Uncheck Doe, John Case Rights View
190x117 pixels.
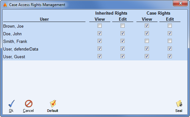147,33
